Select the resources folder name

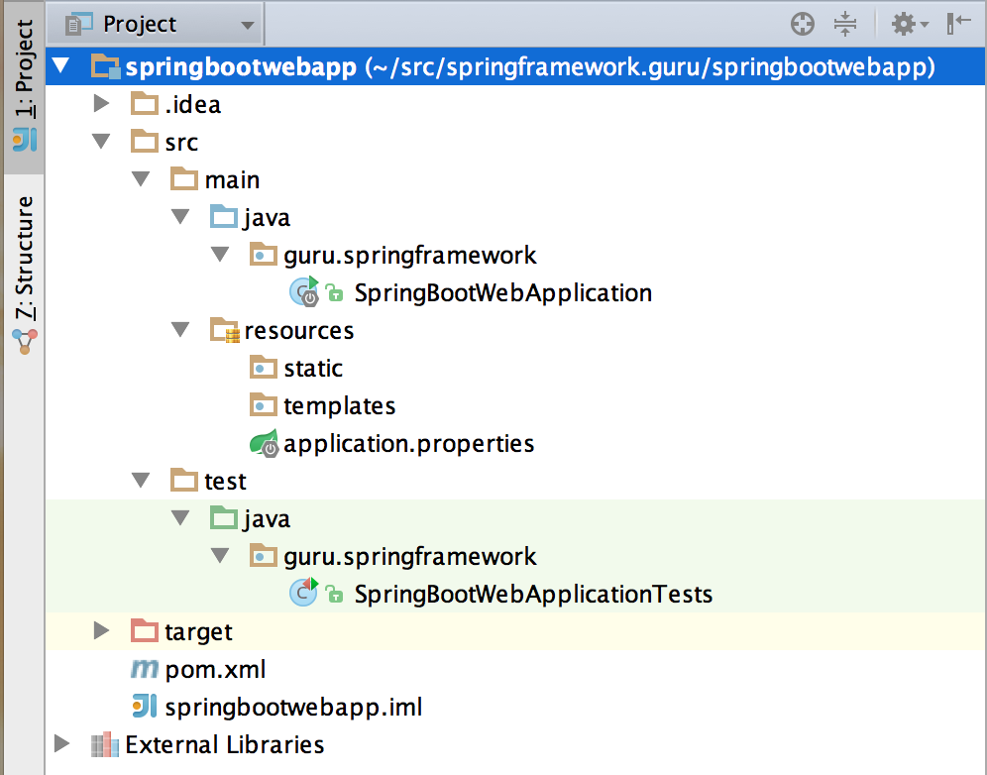(299, 331)
